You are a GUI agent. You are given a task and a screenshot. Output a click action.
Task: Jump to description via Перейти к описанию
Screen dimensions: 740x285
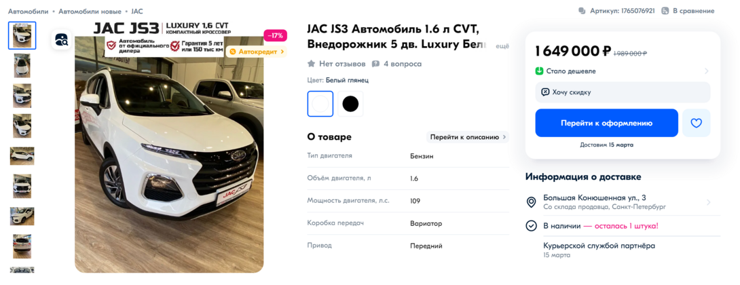(x=468, y=137)
